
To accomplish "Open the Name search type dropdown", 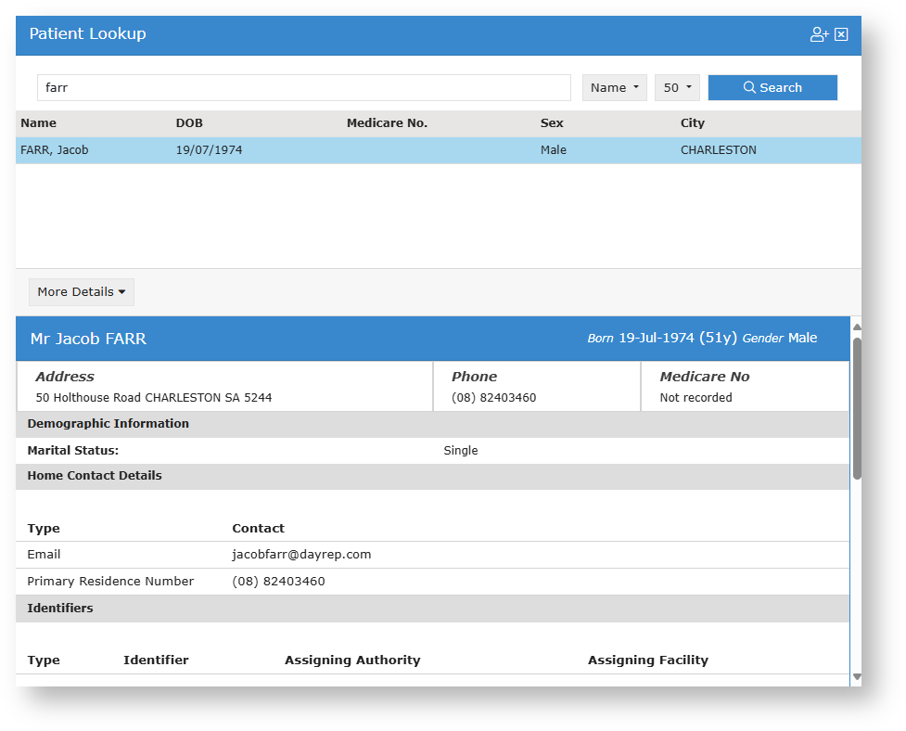I will (614, 88).
